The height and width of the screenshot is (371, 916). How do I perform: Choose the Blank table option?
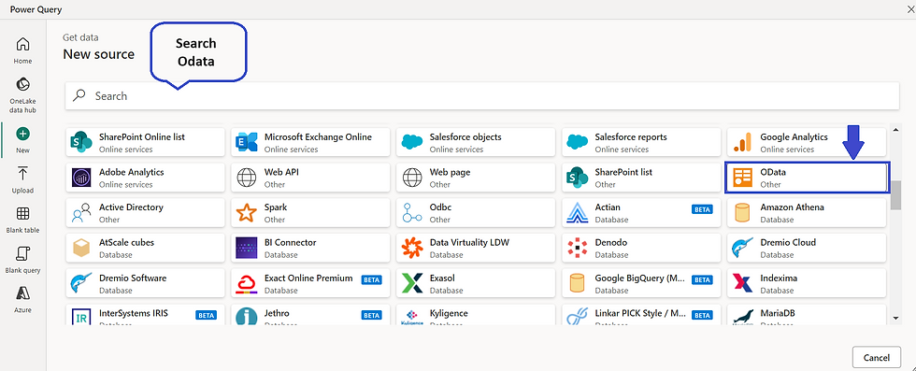point(22,220)
